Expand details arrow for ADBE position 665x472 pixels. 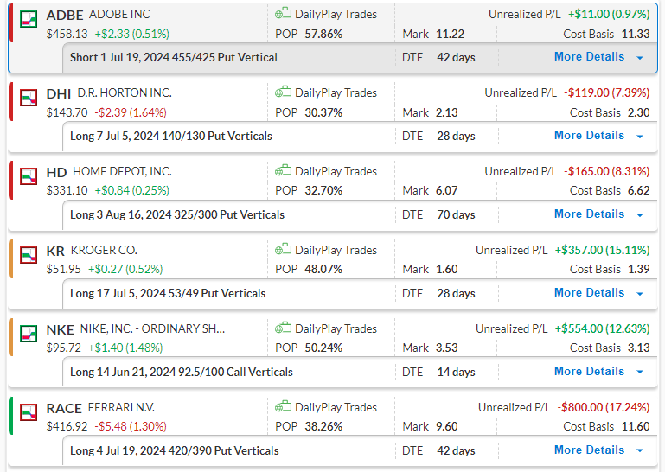click(640, 58)
